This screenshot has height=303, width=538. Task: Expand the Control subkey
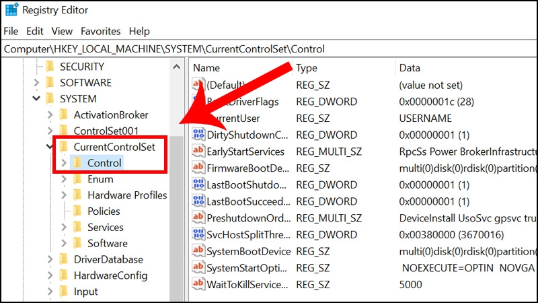click(x=64, y=163)
